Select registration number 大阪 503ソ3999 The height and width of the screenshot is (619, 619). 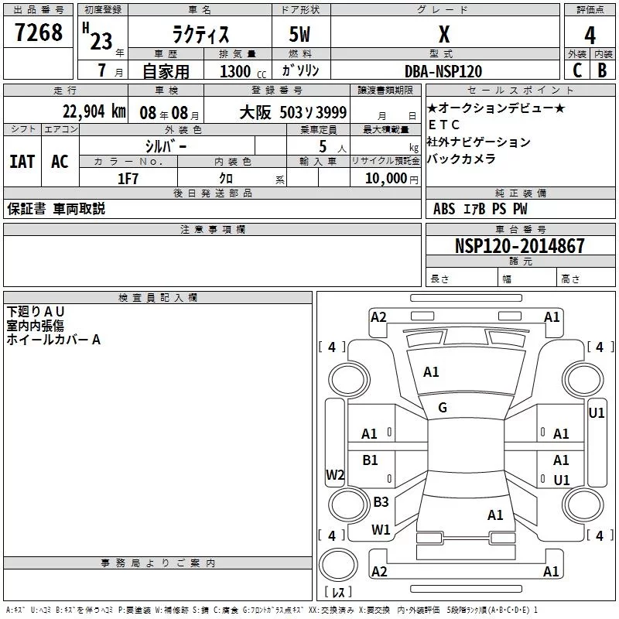(x=293, y=112)
